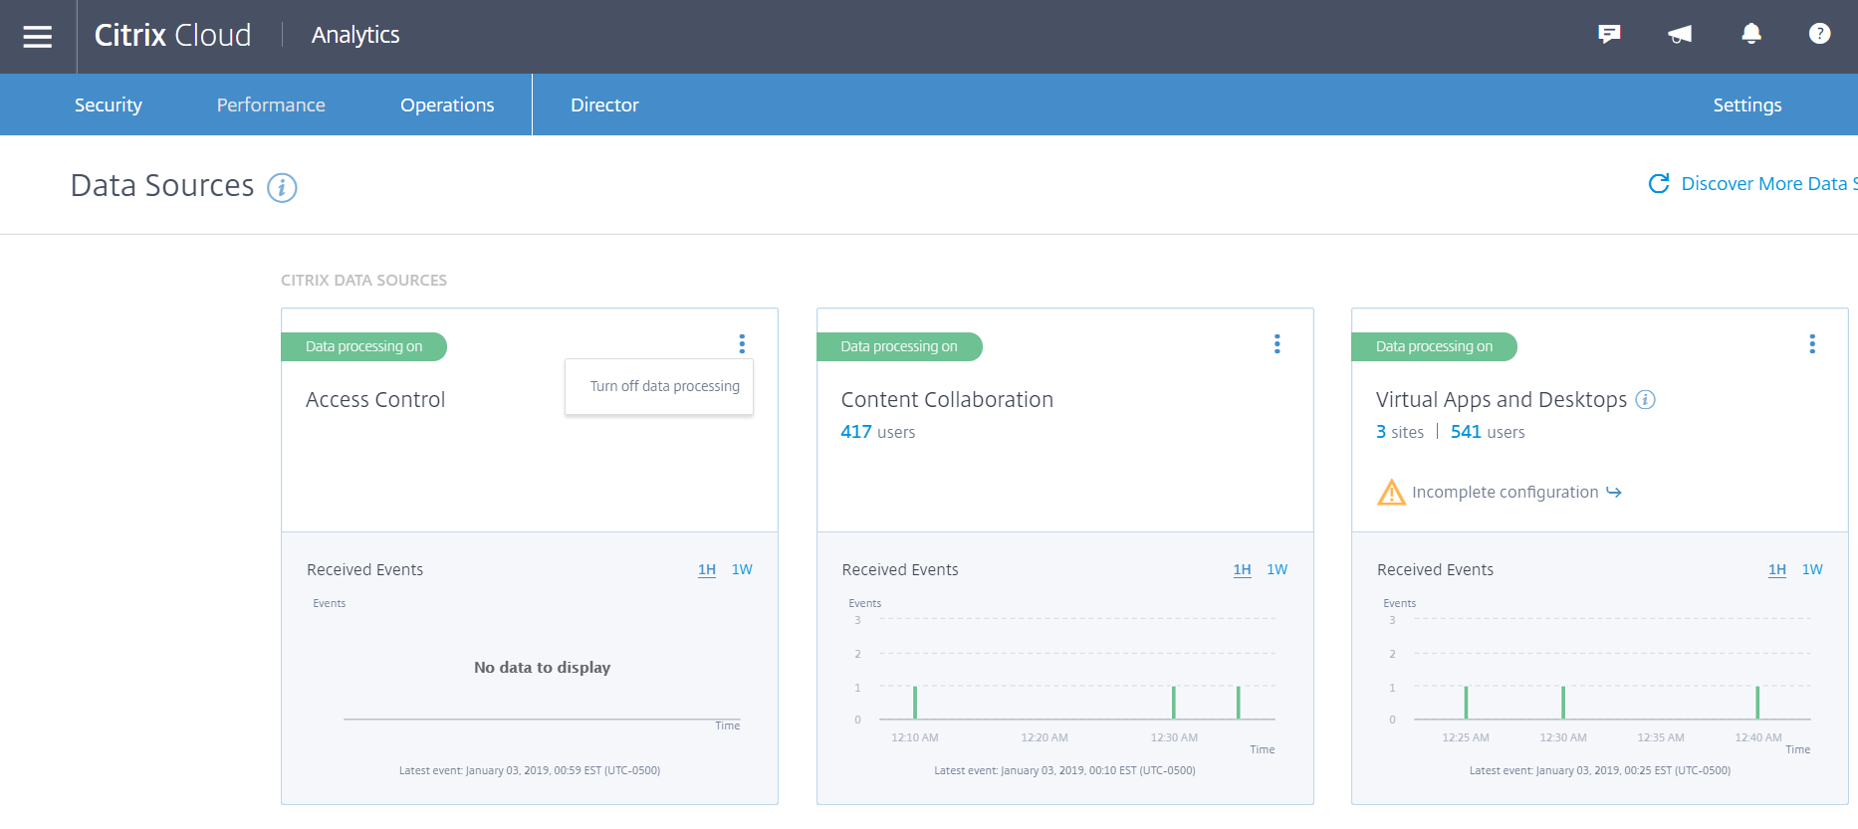The image size is (1858, 829).
Task: Open the Virtual Apps and Desktops options menu
Action: click(1812, 344)
